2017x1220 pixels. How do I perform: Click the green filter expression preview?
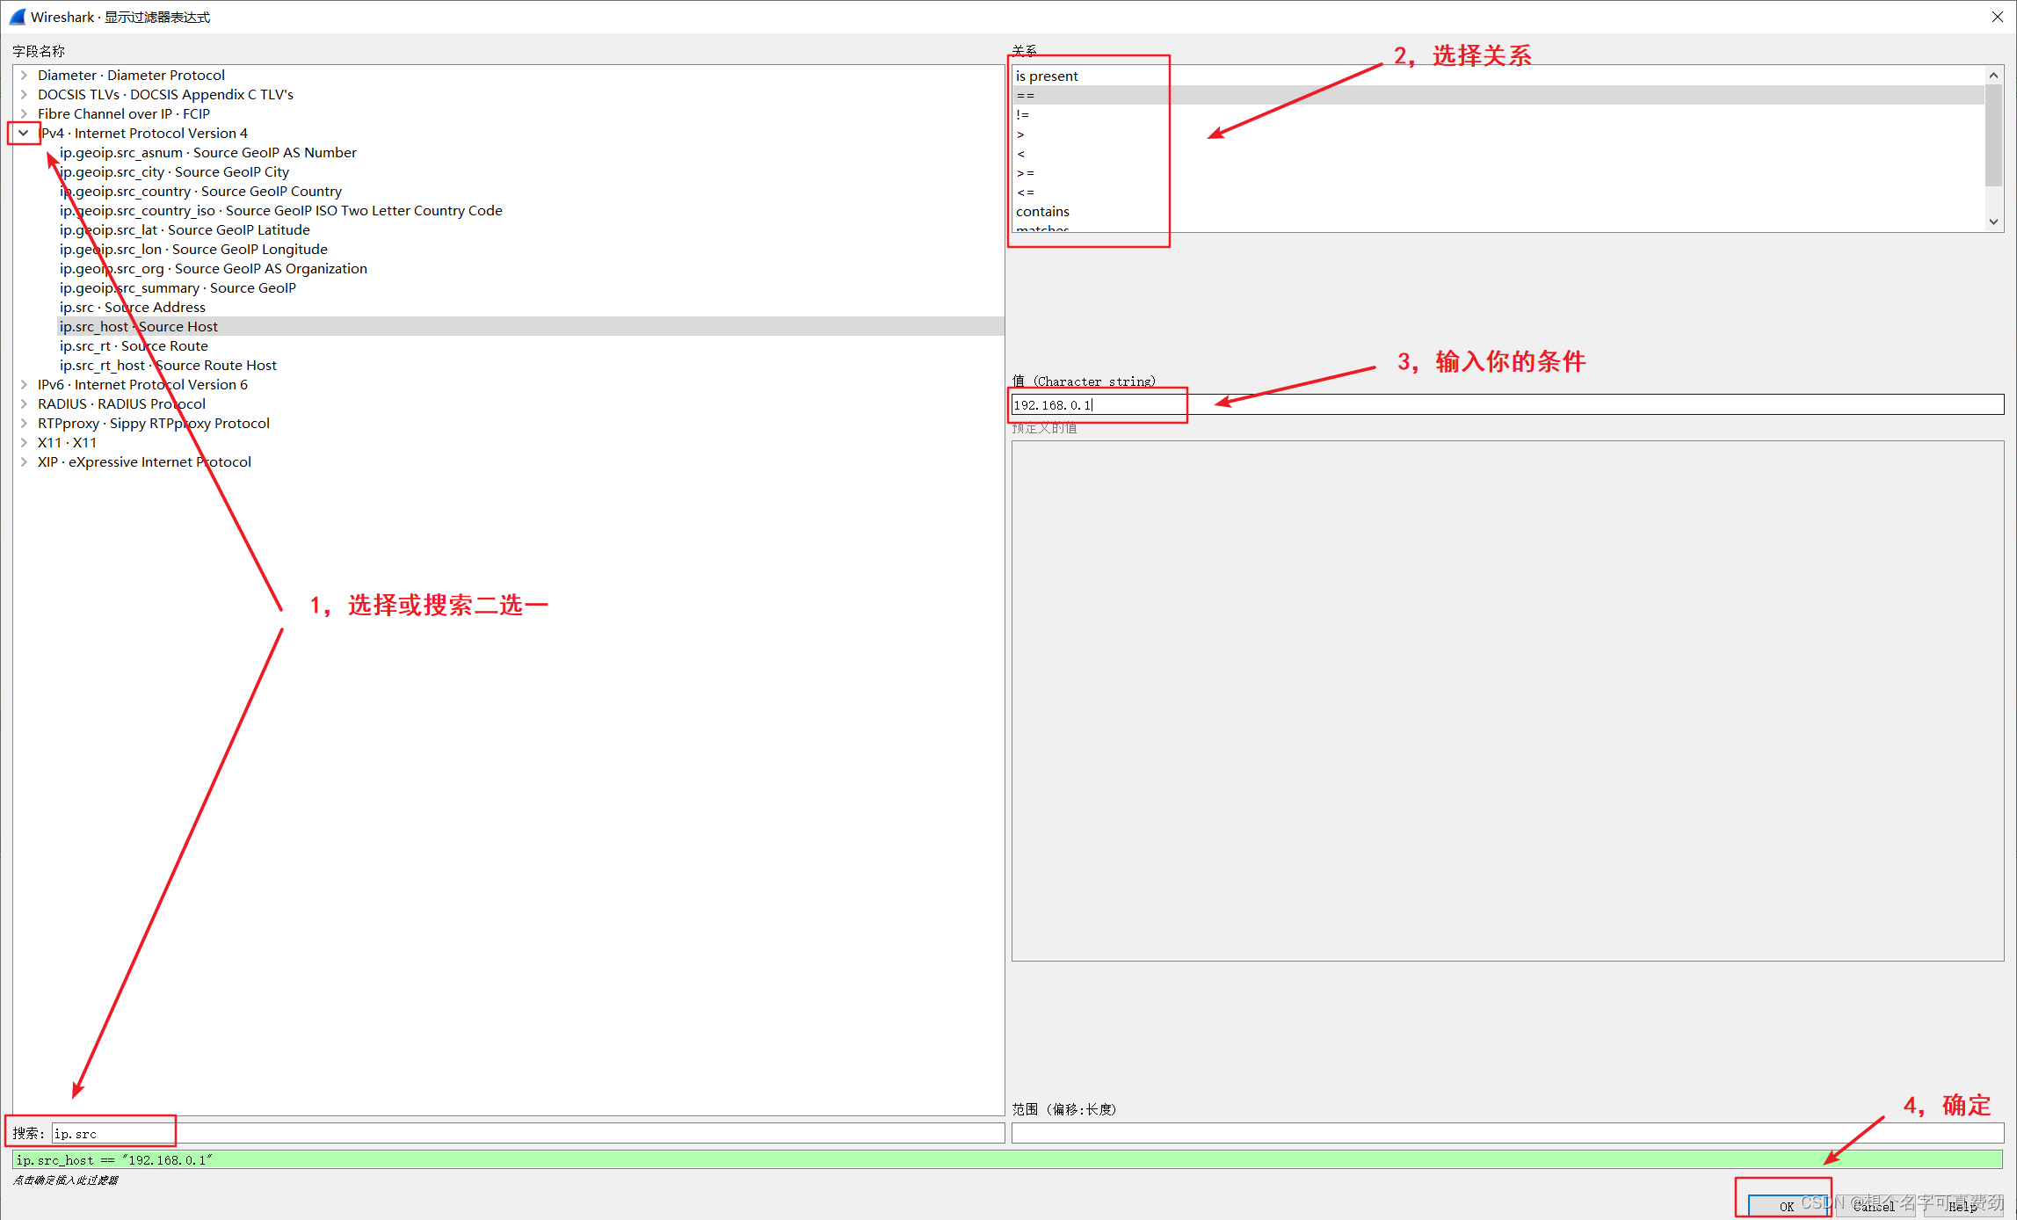[x=1008, y=1160]
